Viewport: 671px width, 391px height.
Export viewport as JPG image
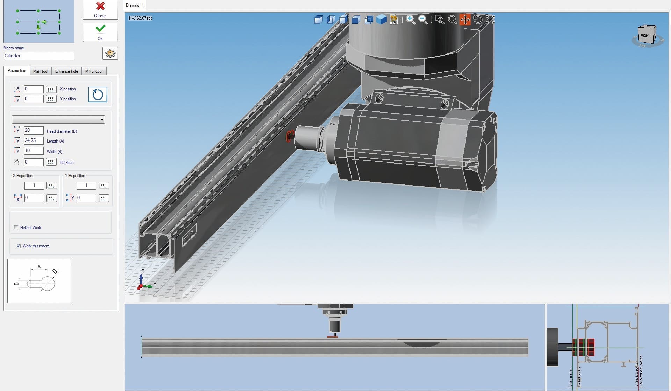click(394, 20)
